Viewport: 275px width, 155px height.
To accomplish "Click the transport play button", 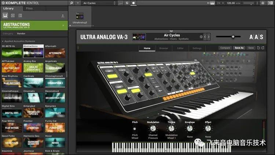I will (x=223, y=3).
